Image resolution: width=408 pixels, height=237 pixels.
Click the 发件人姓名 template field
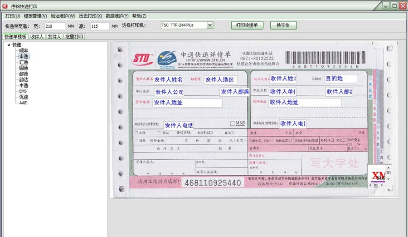click(x=168, y=80)
